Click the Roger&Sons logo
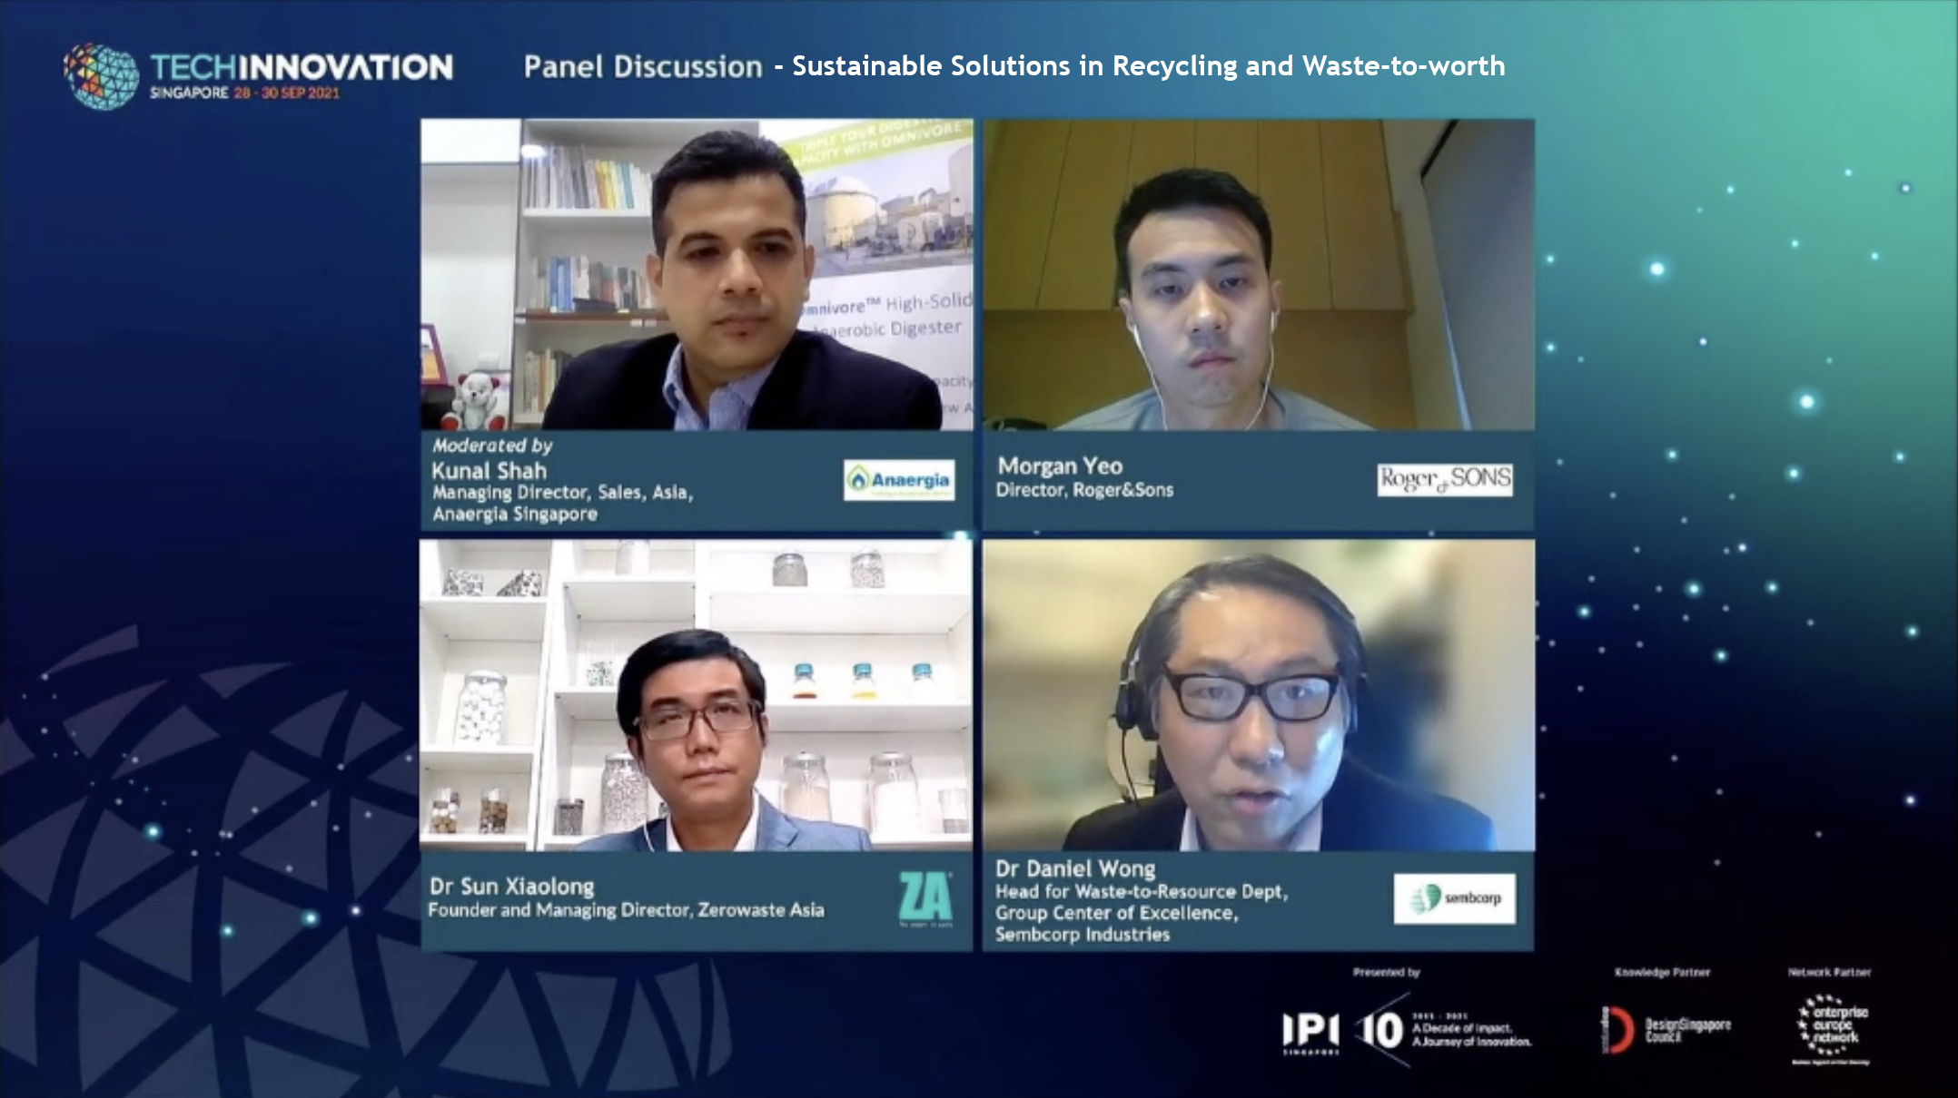The height and width of the screenshot is (1098, 1958). pos(1445,479)
